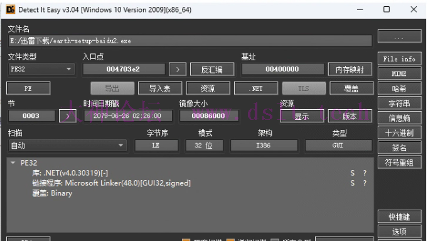
Task: Toggle the 深度扫描 checkbox
Action: (x=186, y=240)
